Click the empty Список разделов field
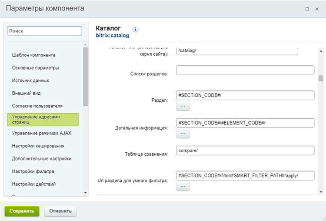Image resolution: width=326 pixels, height=221 pixels. click(x=245, y=70)
